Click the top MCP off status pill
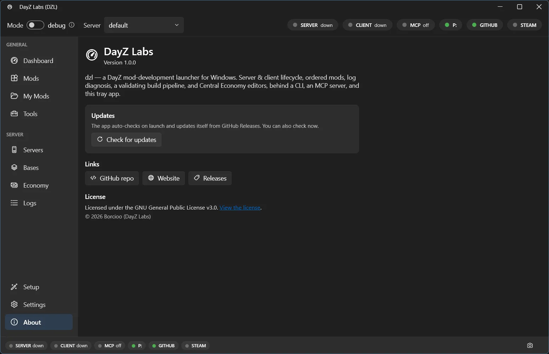549x354 pixels. (x=416, y=25)
